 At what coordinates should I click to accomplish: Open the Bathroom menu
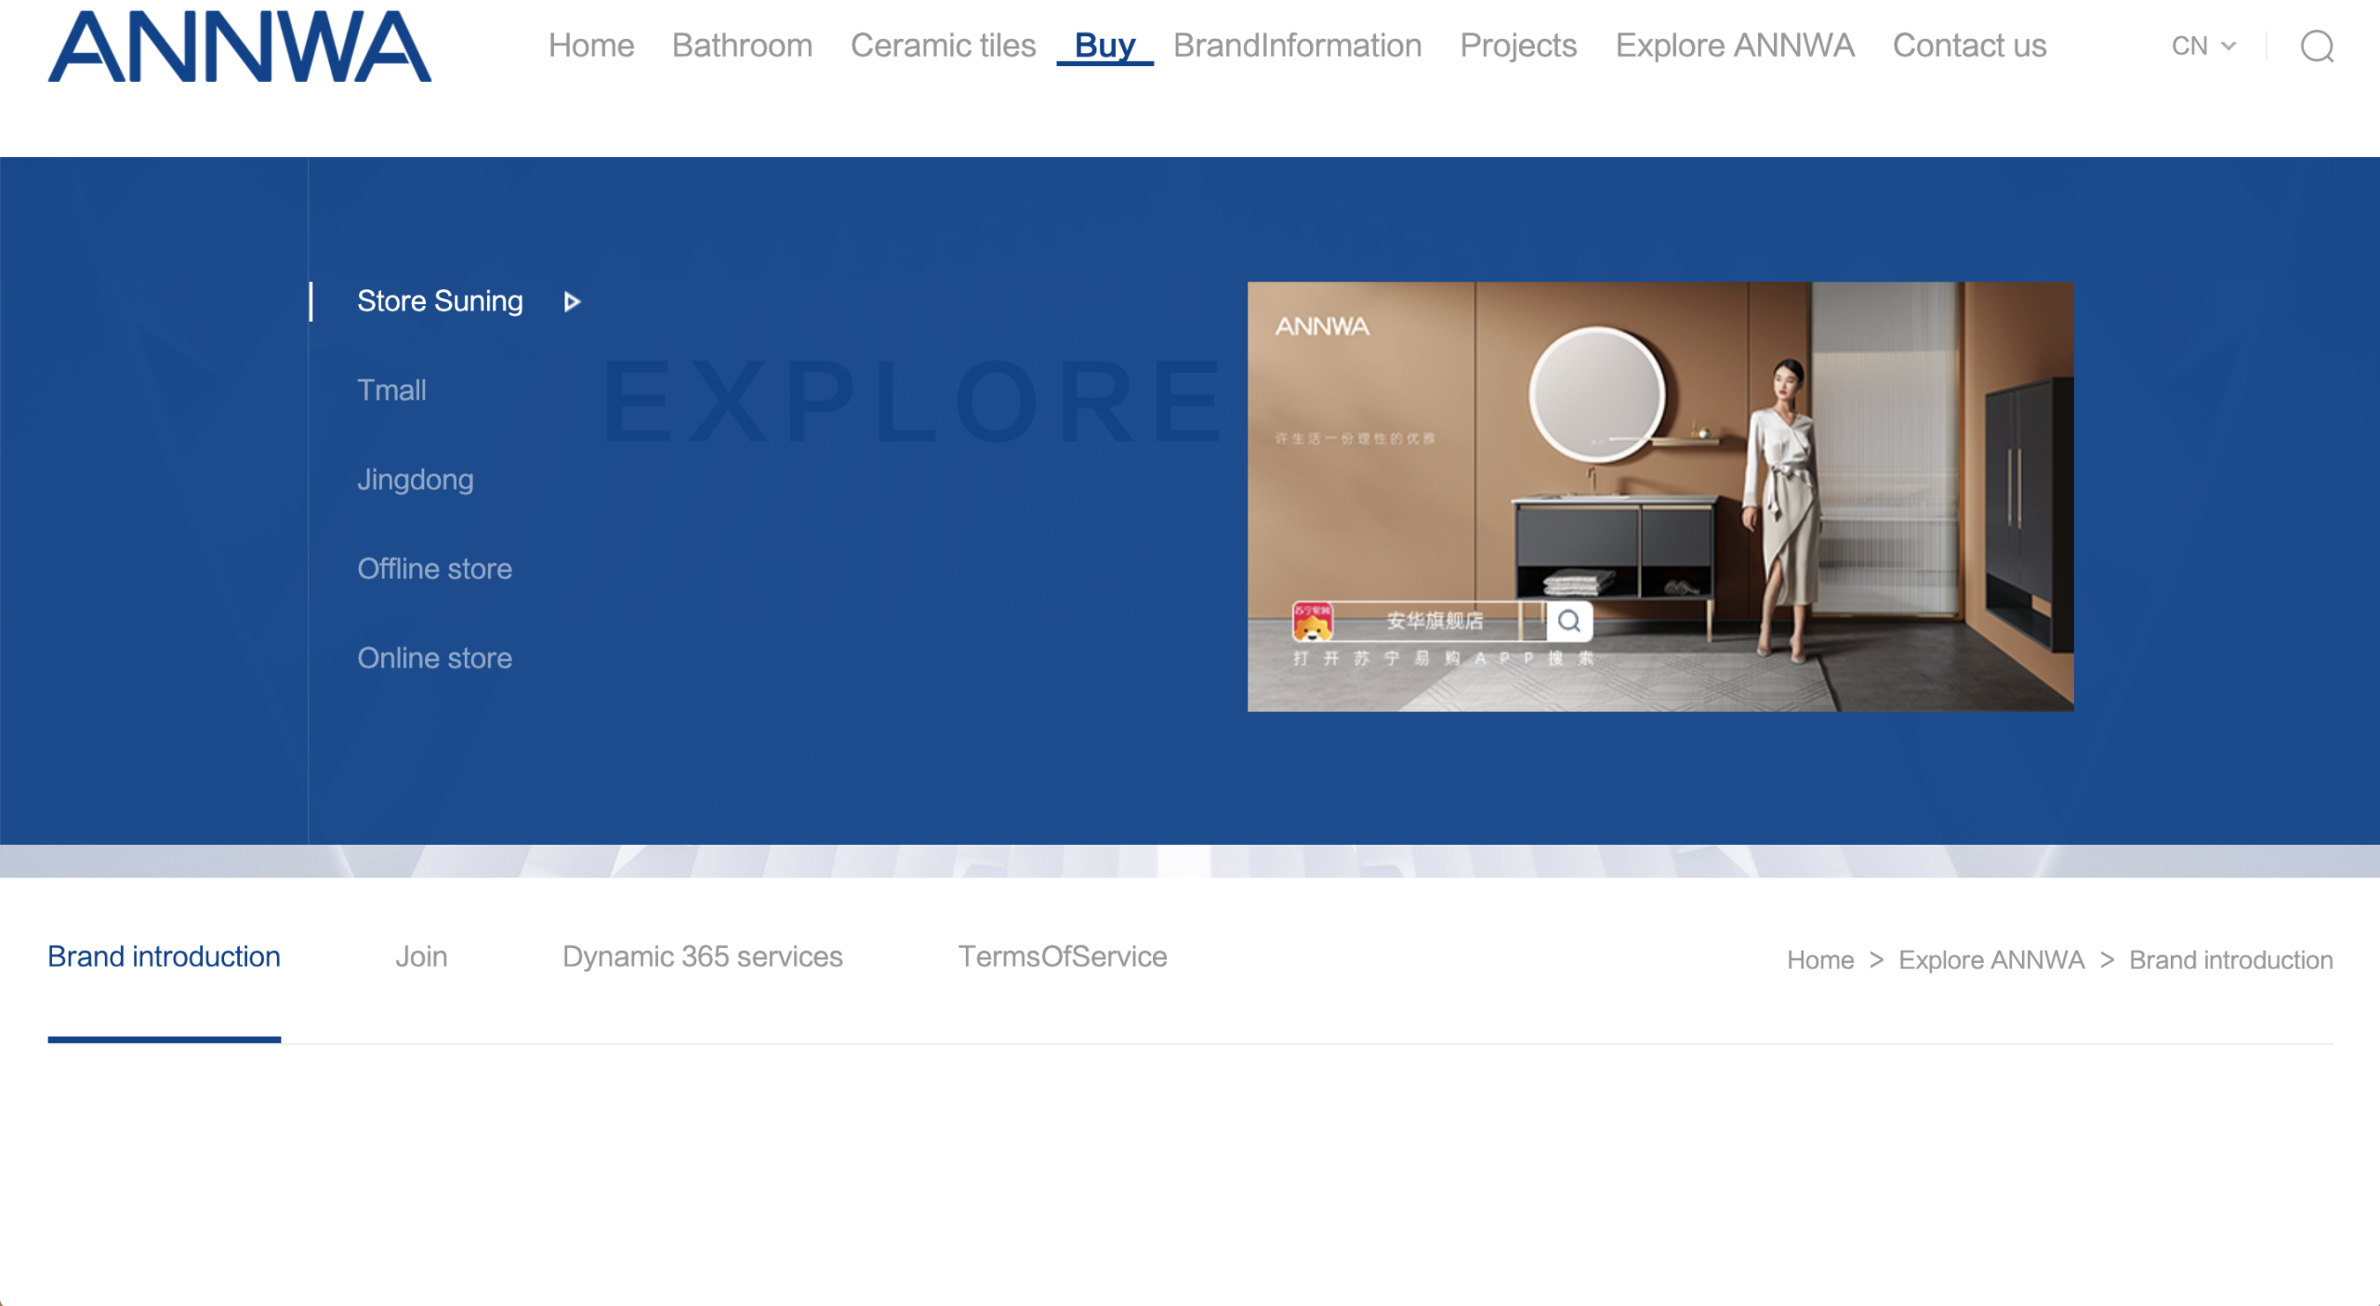[742, 46]
